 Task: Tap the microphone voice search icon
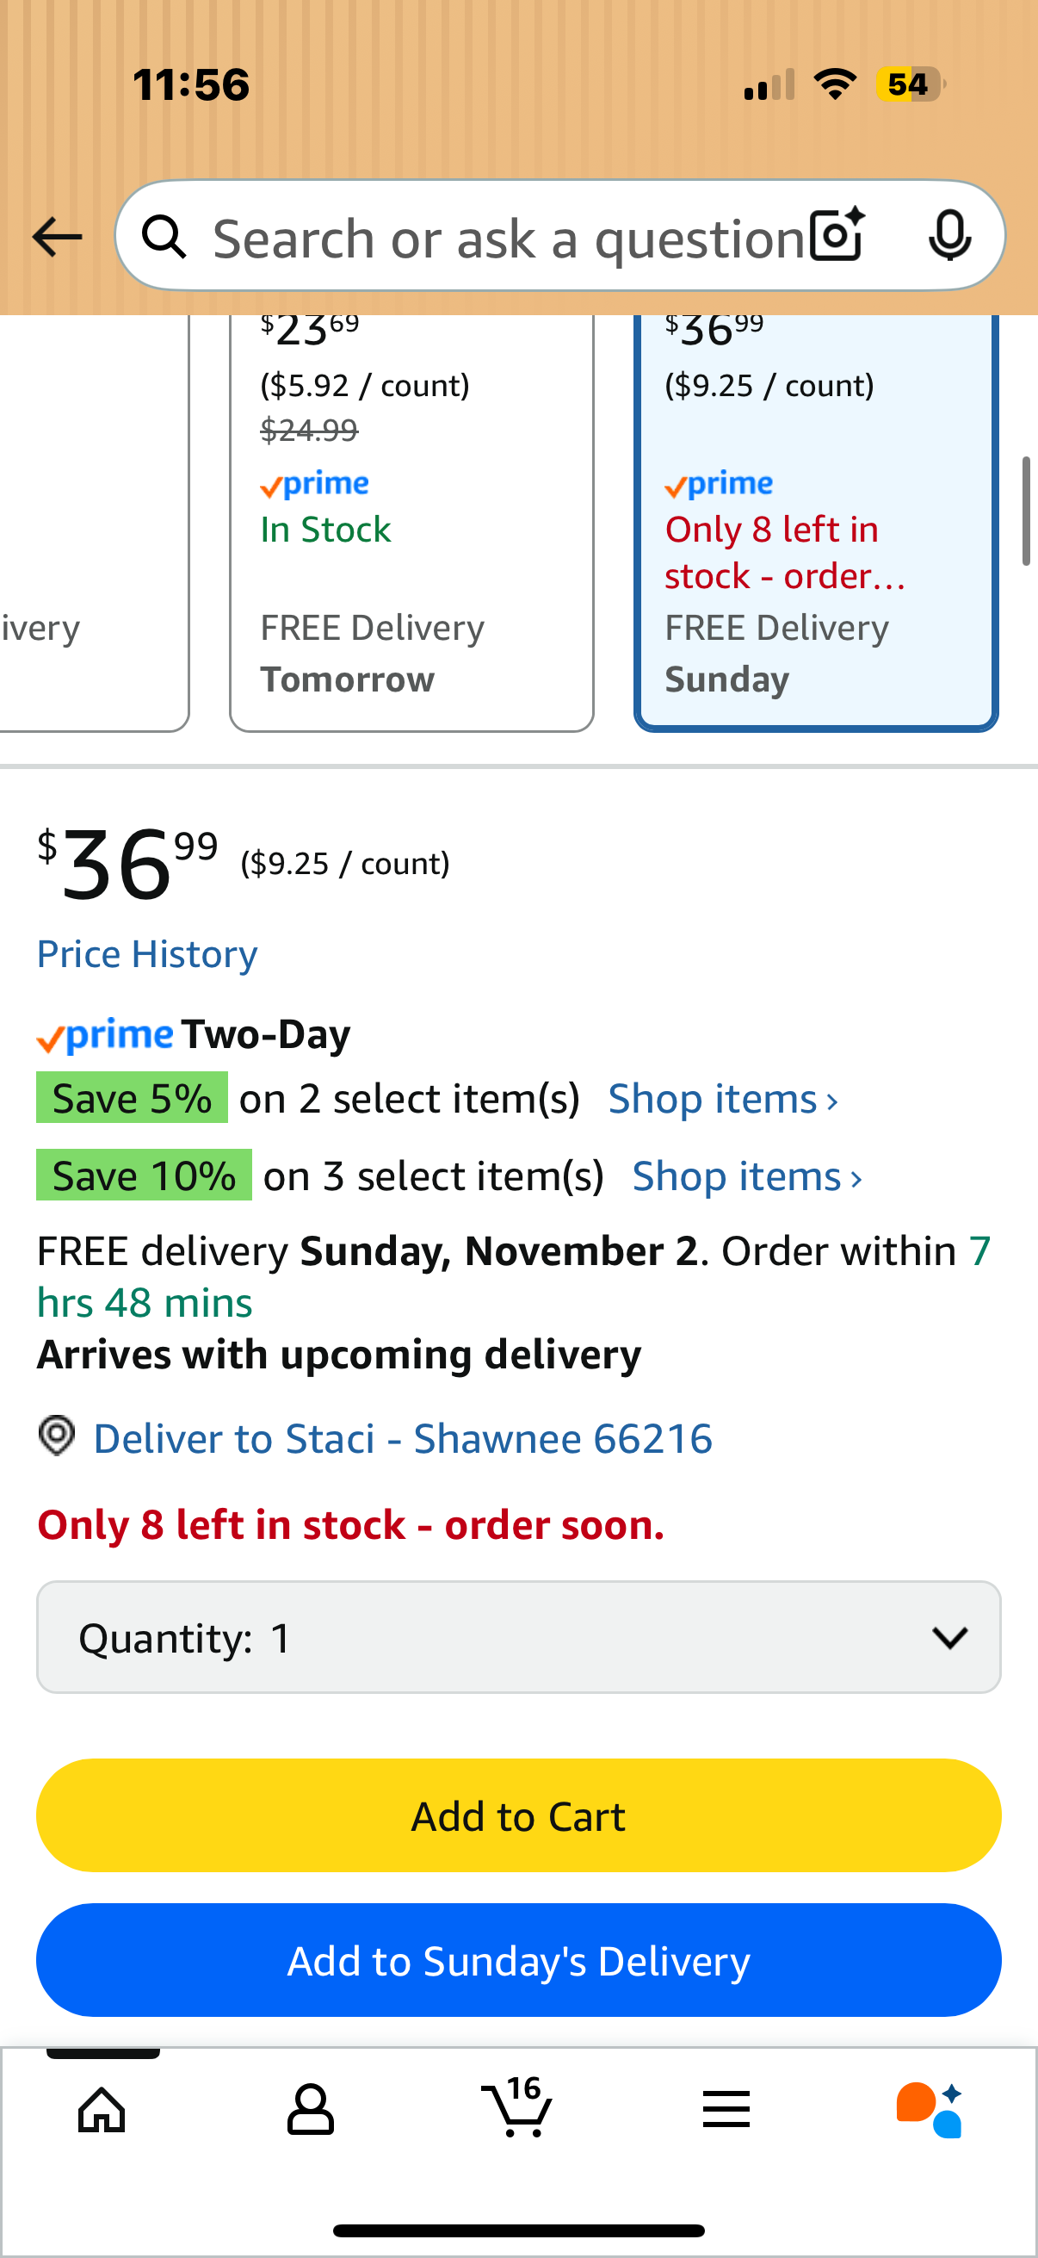coord(948,236)
